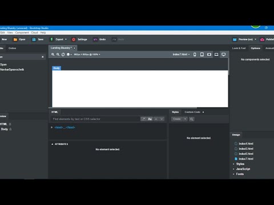Switch to tablet landscape viewport size
Image resolution: width=274 pixels, height=205 pixels.
209,55
